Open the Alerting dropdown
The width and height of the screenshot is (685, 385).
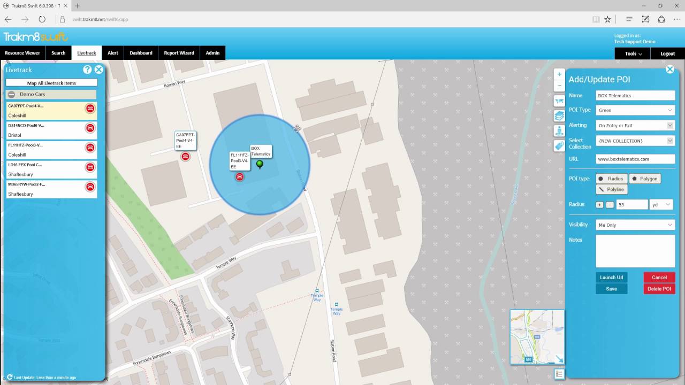pyautogui.click(x=635, y=125)
